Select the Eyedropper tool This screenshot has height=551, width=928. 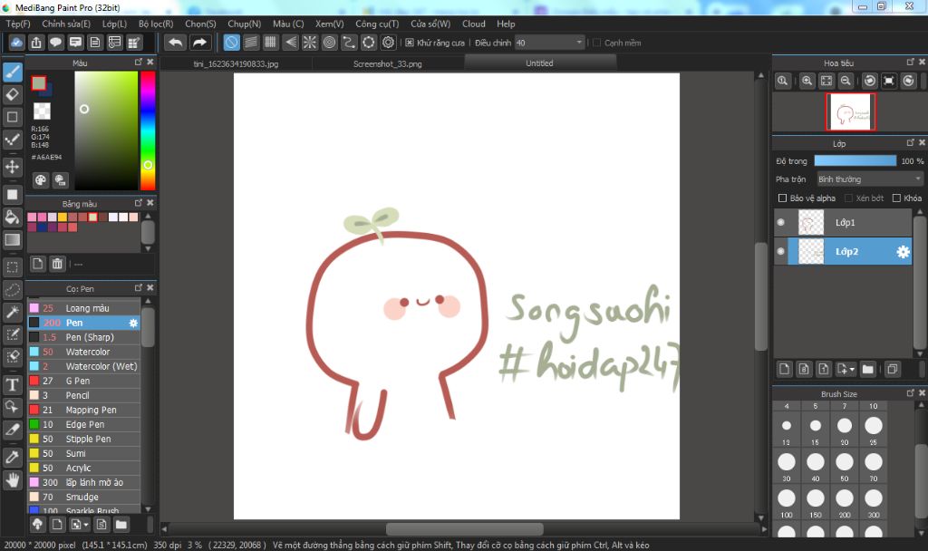click(x=13, y=457)
